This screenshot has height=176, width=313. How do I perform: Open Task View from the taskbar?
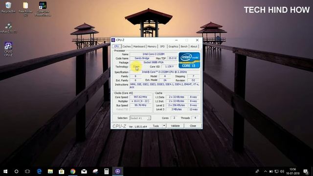(x=27, y=171)
